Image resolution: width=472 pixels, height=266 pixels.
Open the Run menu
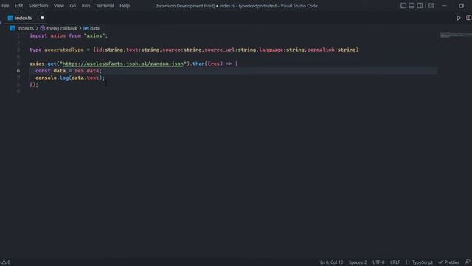[86, 6]
